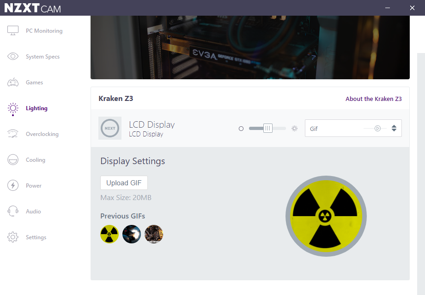
Task: Open the Power section
Action: 34,186
